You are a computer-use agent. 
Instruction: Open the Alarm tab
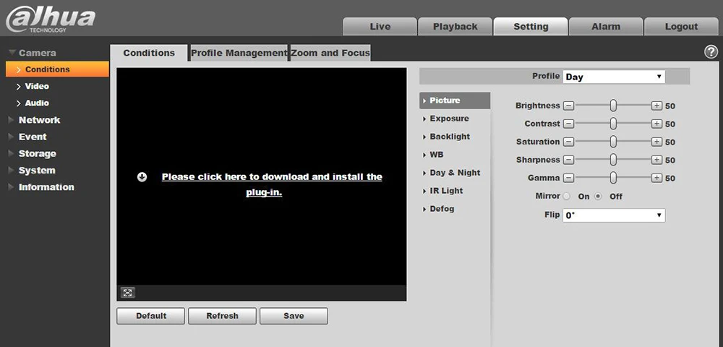pyautogui.click(x=606, y=27)
